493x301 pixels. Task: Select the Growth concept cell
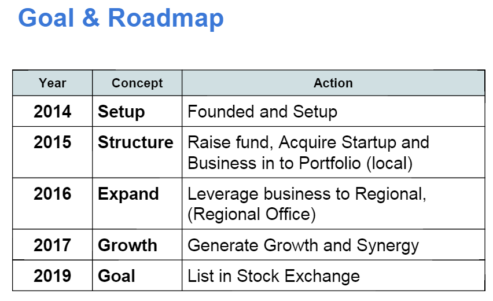(x=137, y=245)
